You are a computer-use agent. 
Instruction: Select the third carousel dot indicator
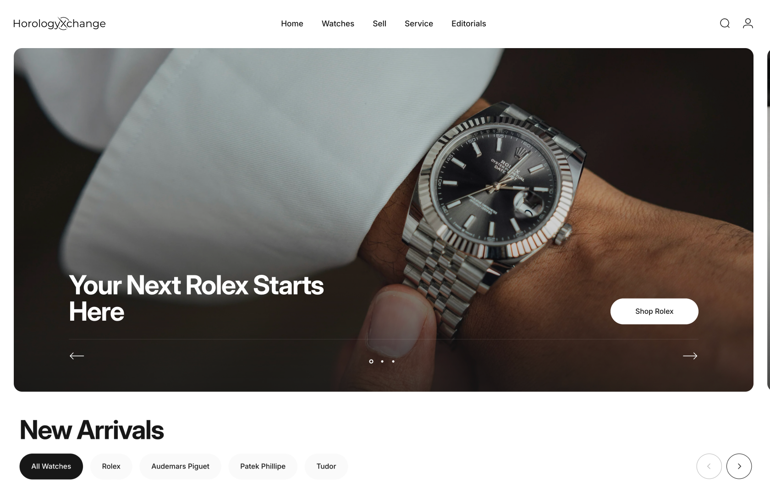(393, 361)
